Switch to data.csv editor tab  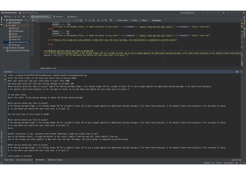click(x=73, y=17)
